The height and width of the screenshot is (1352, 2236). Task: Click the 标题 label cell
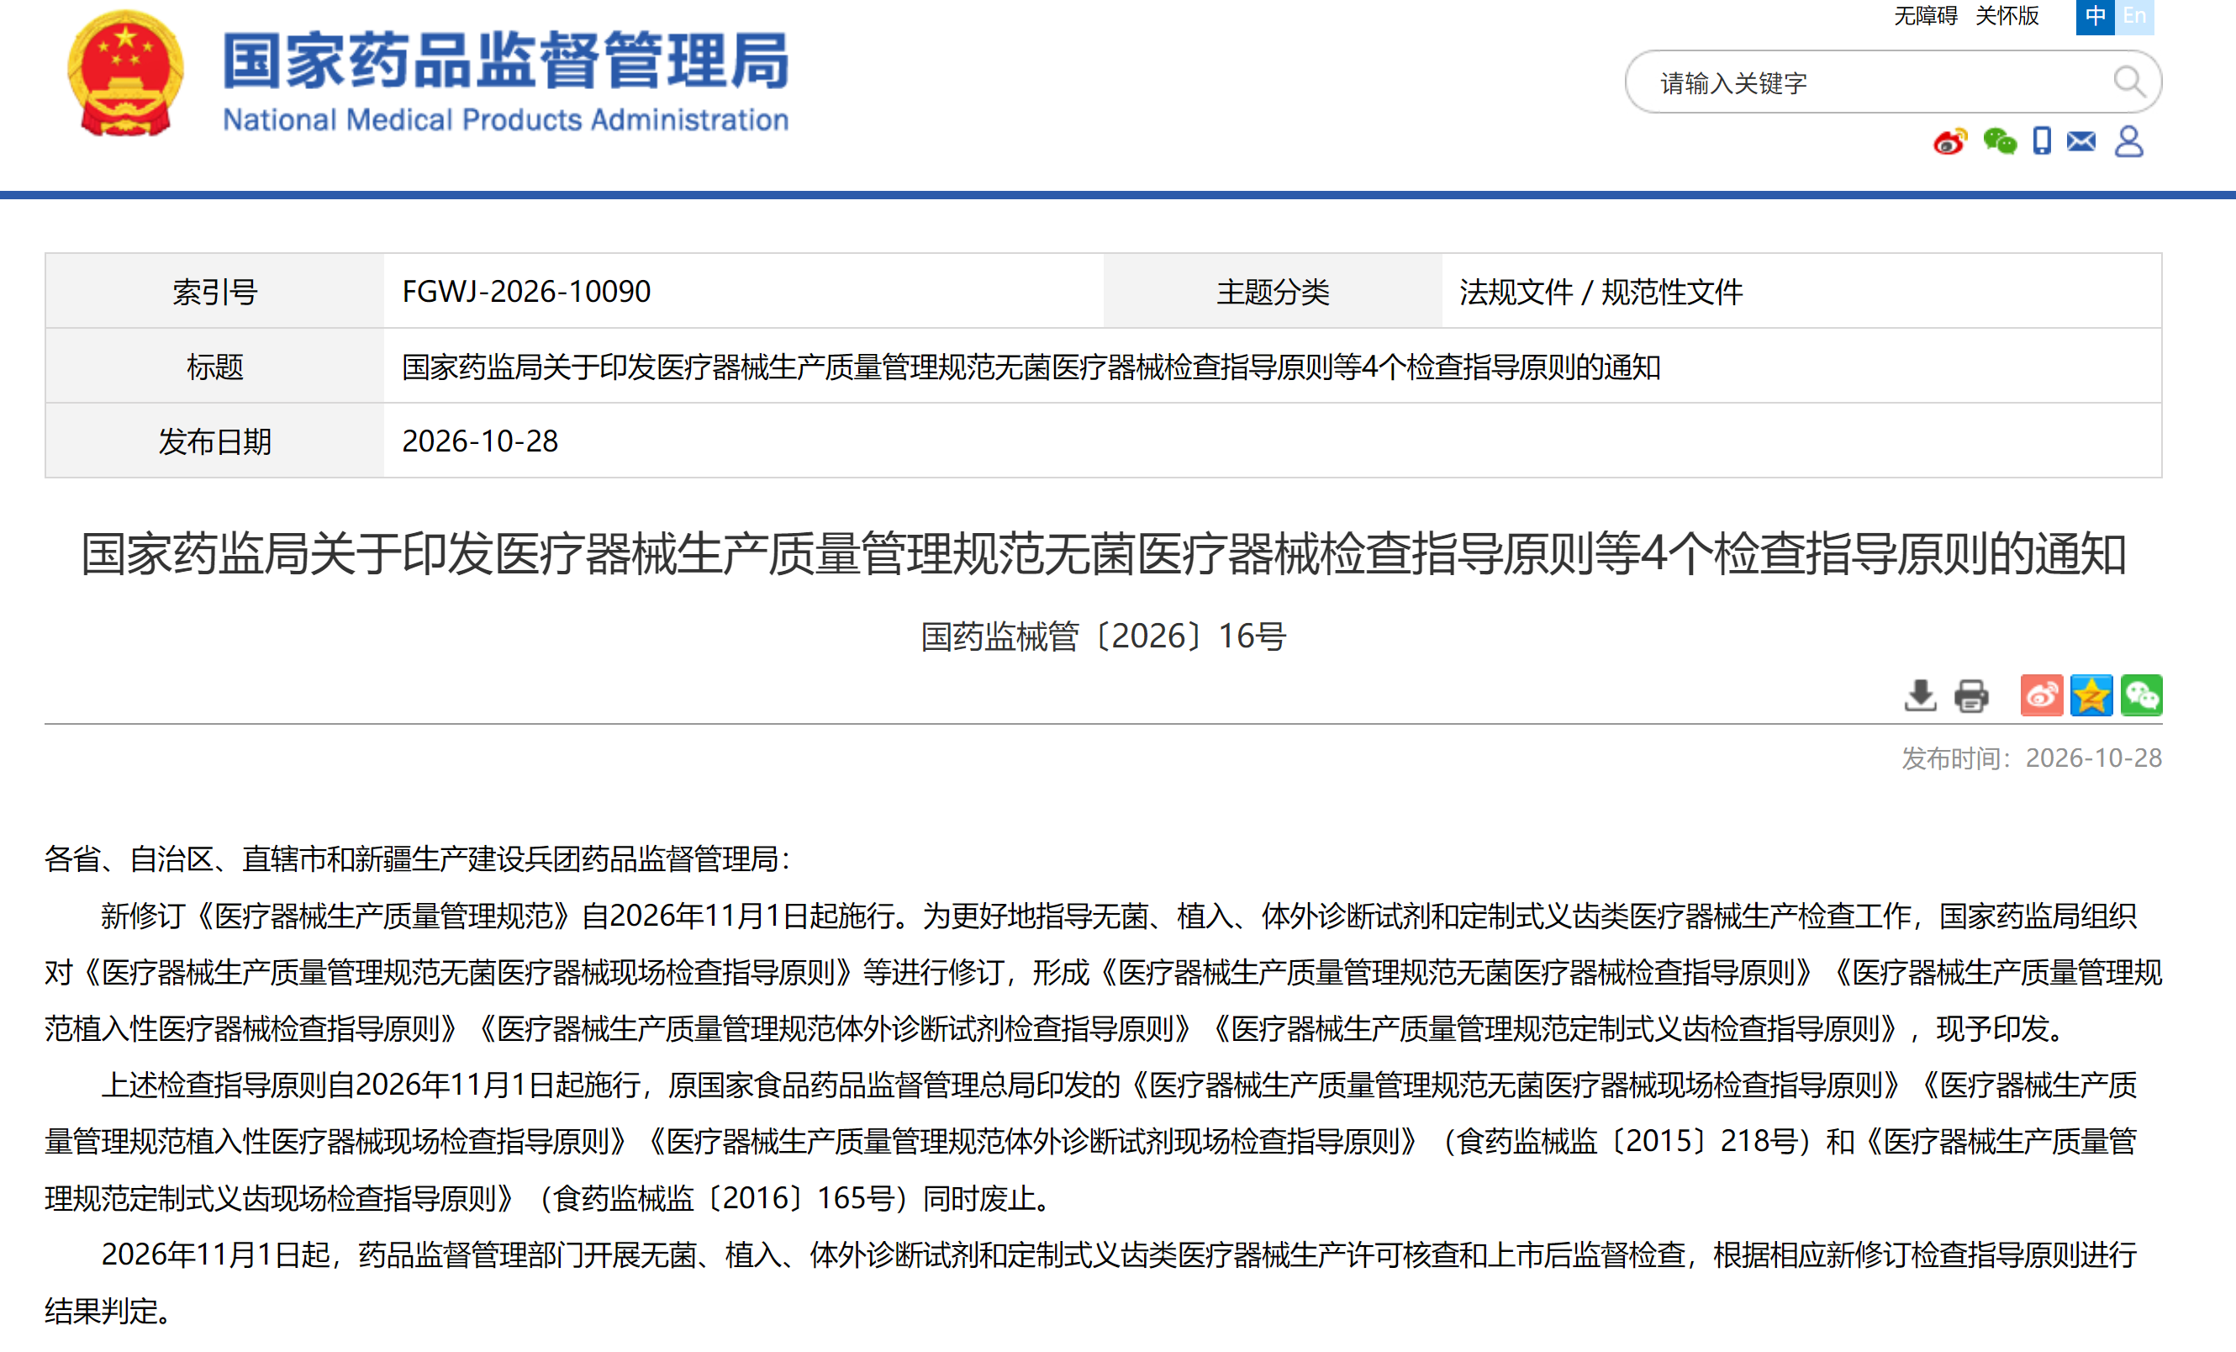pos(215,367)
